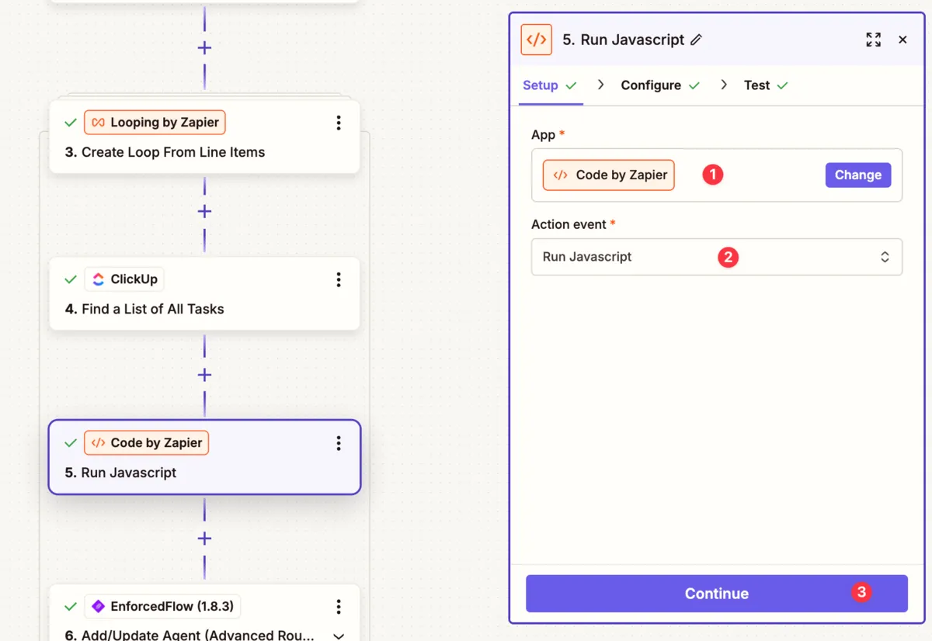Viewport: 932px width, 641px height.
Task: Click the Change button in the App field
Action: click(857, 175)
